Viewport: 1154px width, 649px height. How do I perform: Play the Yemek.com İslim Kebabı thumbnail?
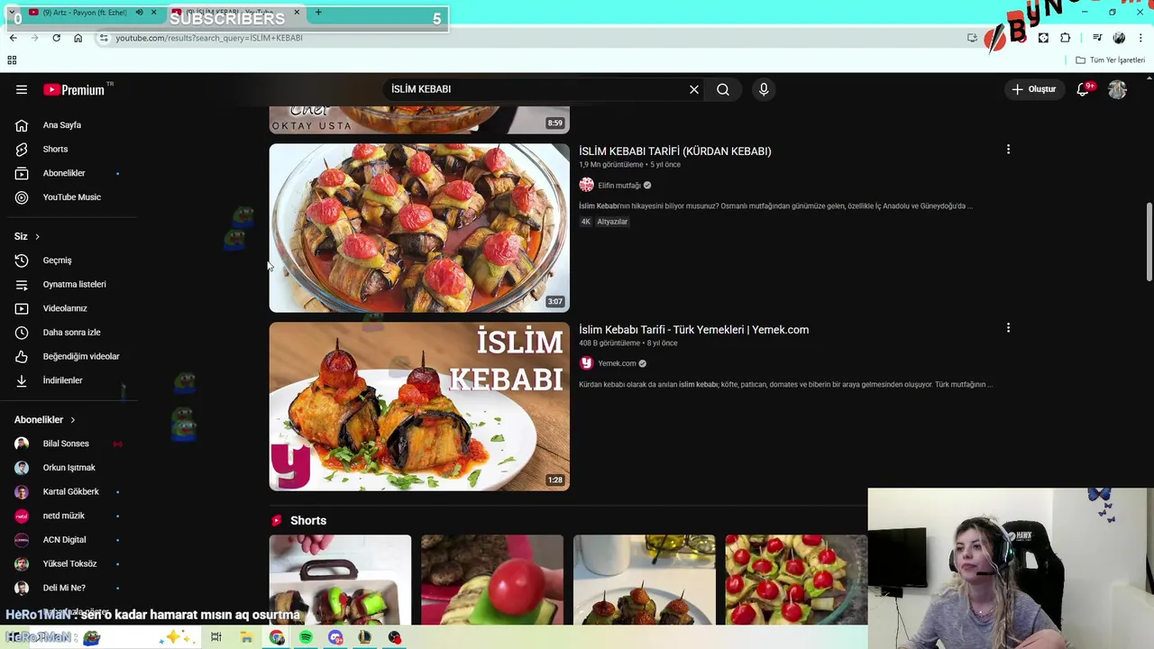(x=419, y=407)
